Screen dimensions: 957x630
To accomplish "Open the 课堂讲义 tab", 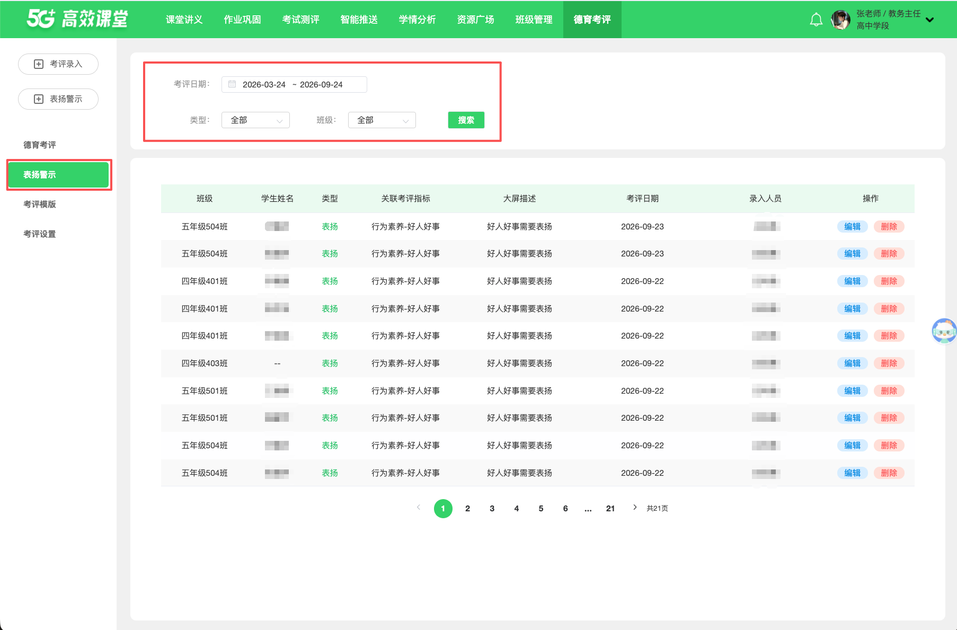I will (x=184, y=20).
